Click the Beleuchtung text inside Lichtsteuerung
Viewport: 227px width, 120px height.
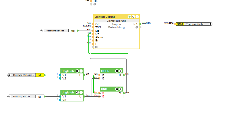click(x=117, y=27)
